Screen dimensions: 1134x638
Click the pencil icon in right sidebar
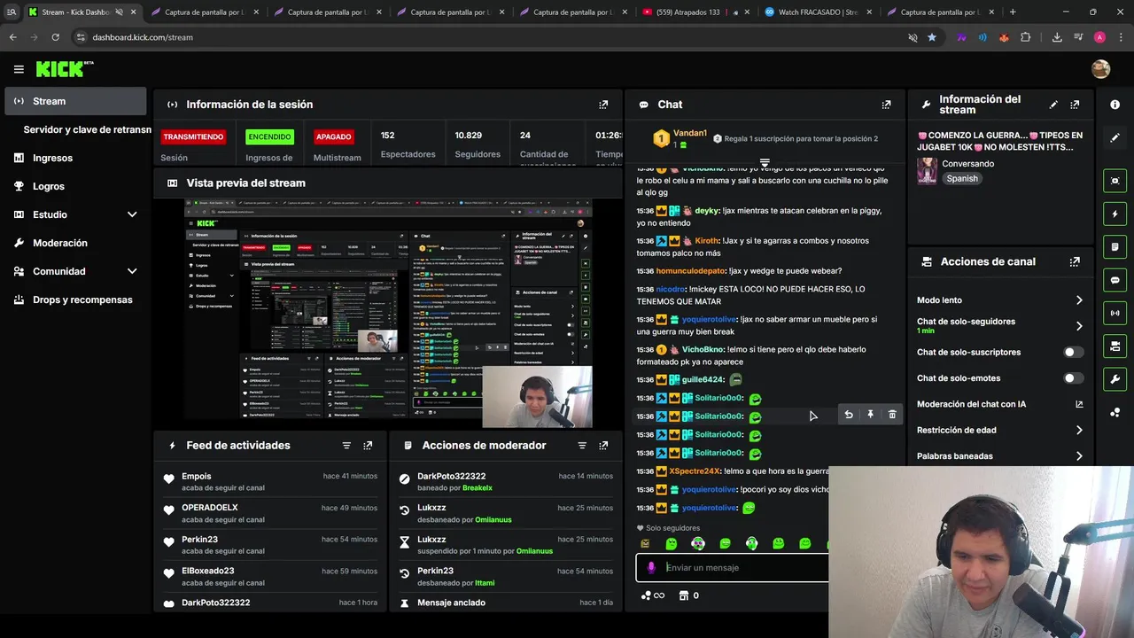pyautogui.click(x=1115, y=138)
